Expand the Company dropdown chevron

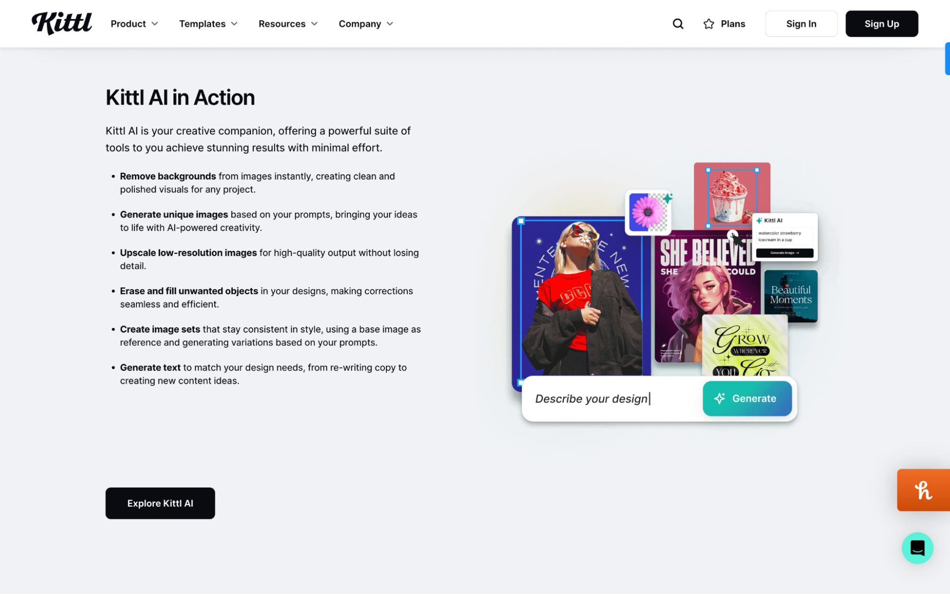390,24
